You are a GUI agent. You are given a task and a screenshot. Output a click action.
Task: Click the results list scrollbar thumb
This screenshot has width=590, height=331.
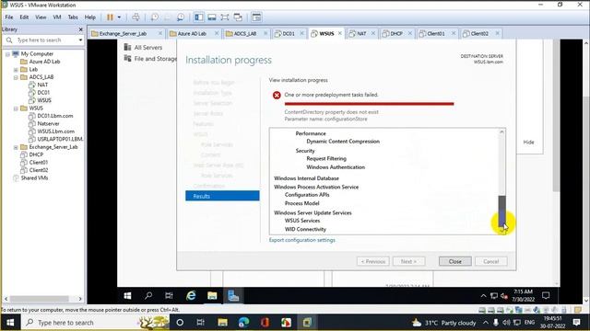coord(501,211)
